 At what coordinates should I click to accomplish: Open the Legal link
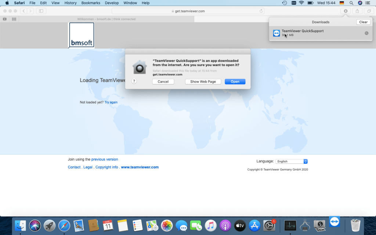coord(88,167)
